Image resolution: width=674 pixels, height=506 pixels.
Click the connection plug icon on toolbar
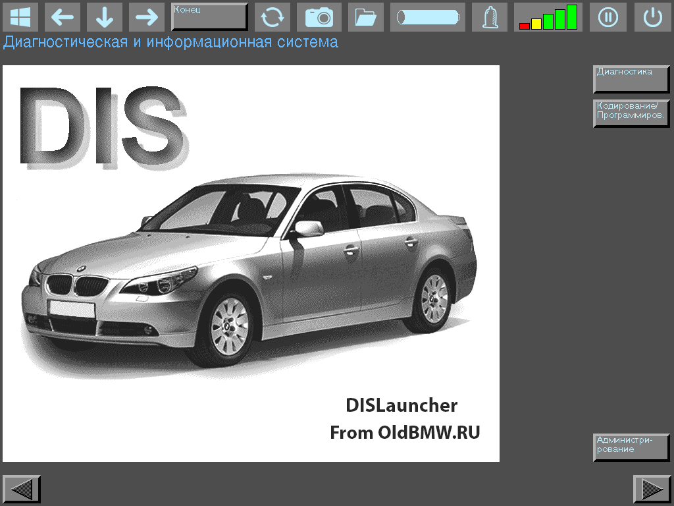click(x=489, y=17)
